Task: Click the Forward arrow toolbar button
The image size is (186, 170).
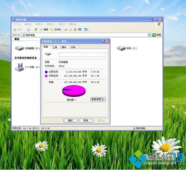Action: [x=28, y=30]
